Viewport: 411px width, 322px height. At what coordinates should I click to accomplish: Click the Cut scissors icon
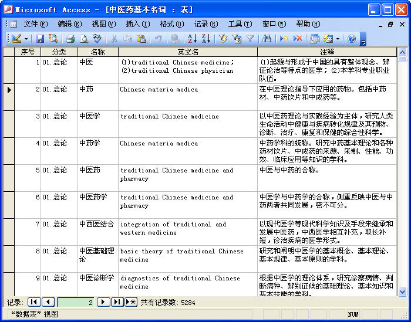pyautogui.click(x=114, y=39)
